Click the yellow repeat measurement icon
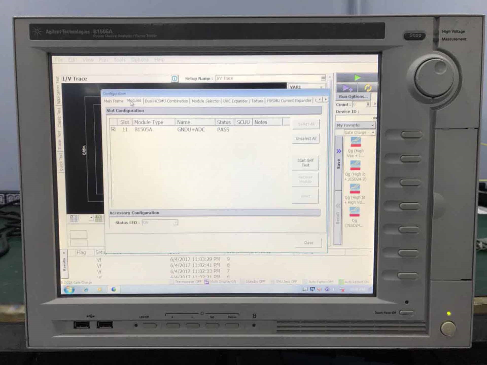The height and width of the screenshot is (365, 487). click(368, 88)
